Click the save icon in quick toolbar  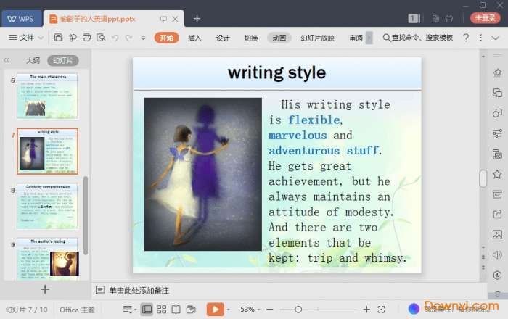(x=60, y=38)
